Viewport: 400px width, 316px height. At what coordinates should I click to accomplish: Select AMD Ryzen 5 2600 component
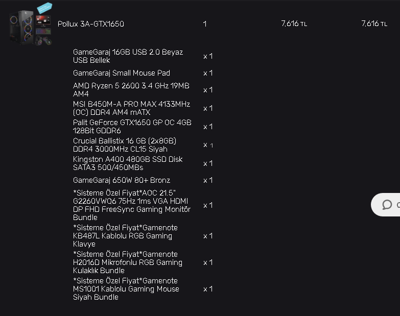point(131,90)
